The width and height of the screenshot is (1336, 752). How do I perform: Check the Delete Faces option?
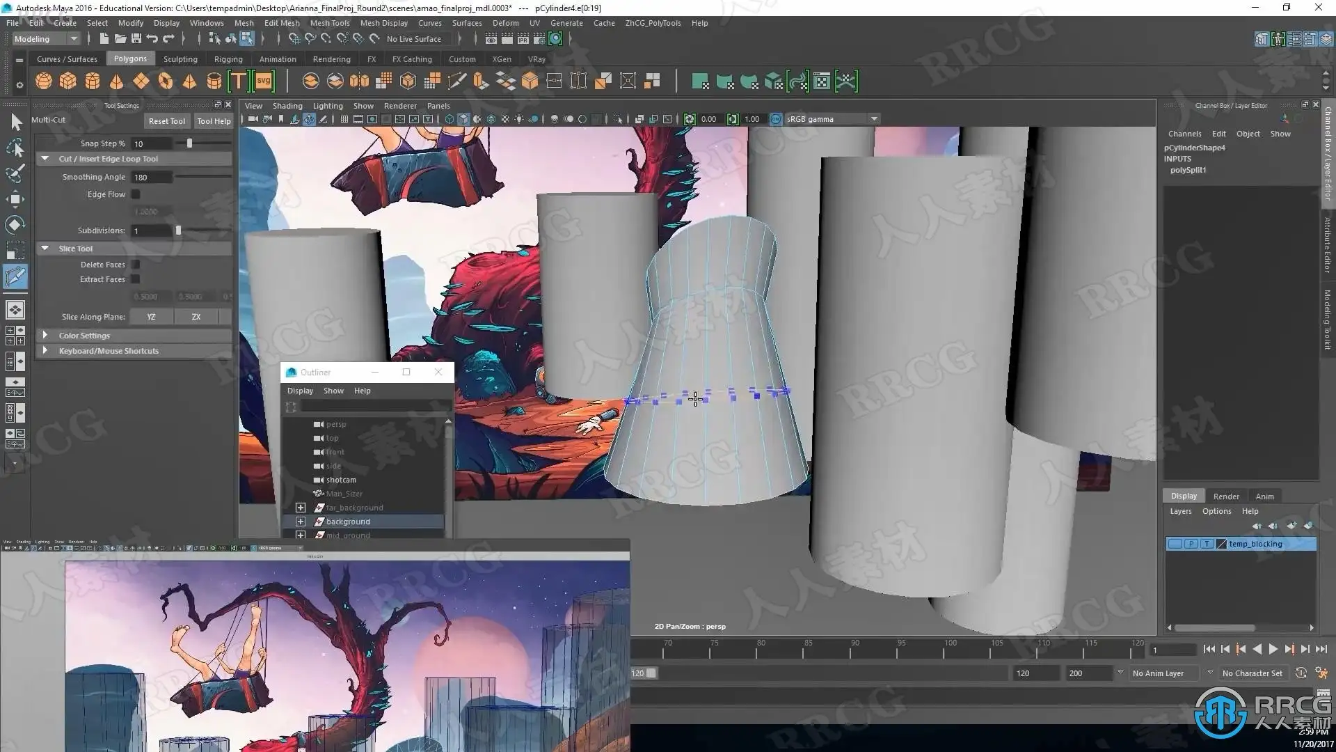click(x=136, y=265)
